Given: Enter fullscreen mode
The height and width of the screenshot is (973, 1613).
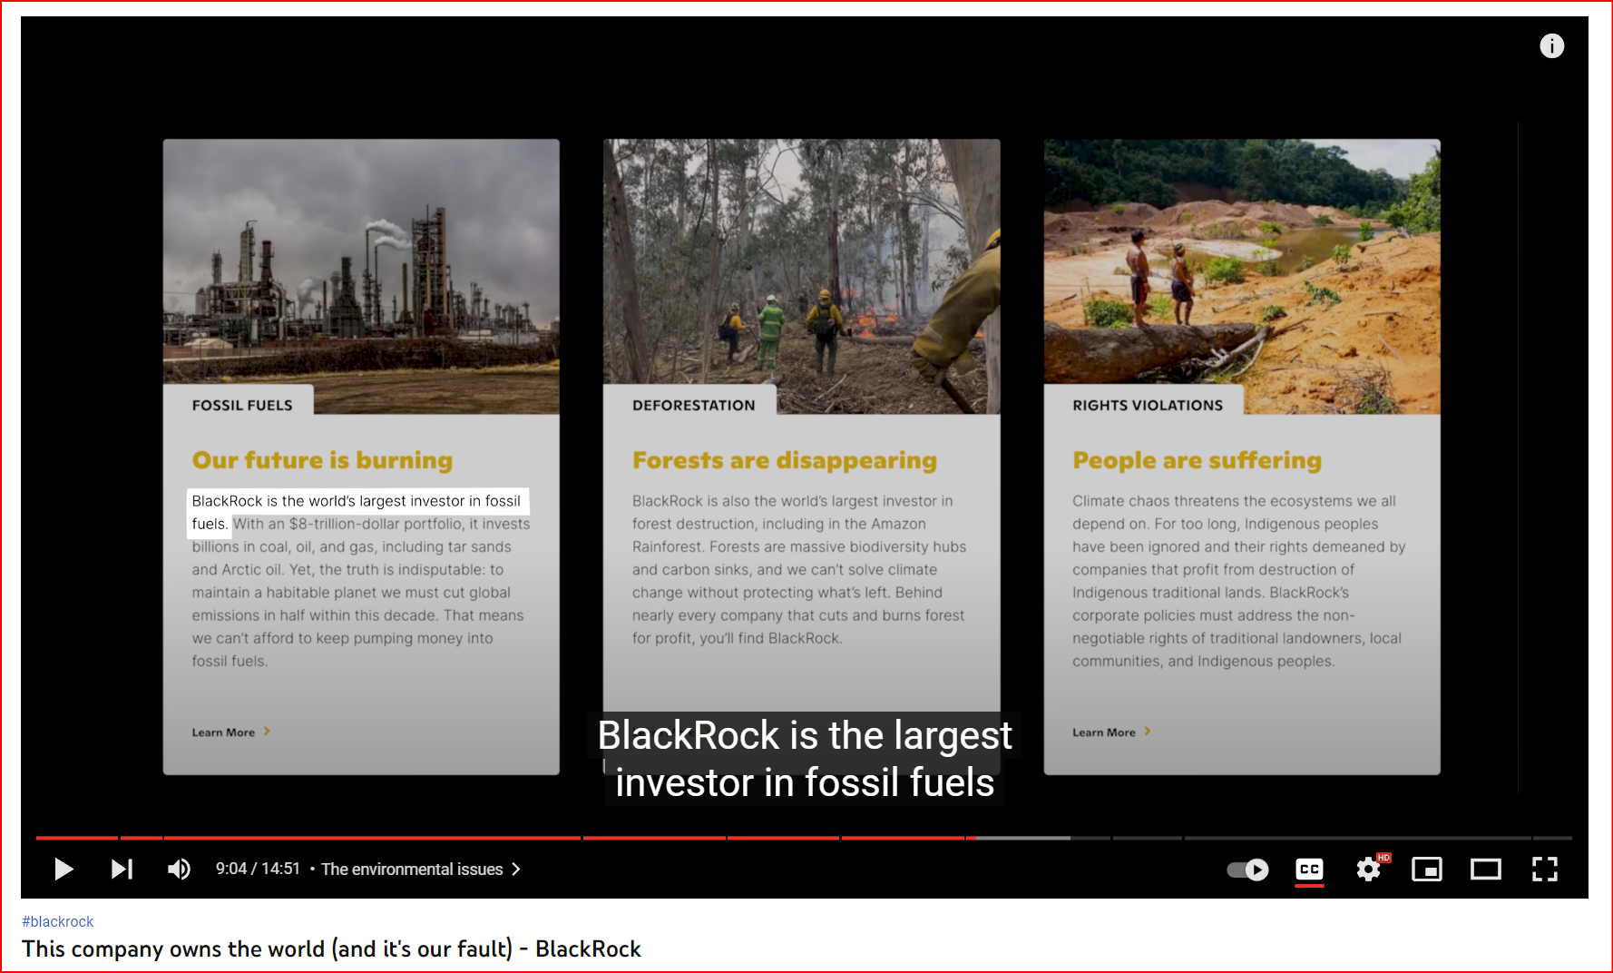Looking at the screenshot, I should pos(1544,870).
